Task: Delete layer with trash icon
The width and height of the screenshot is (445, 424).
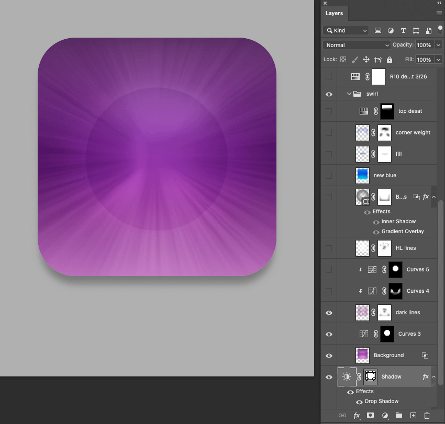Action: (x=427, y=416)
